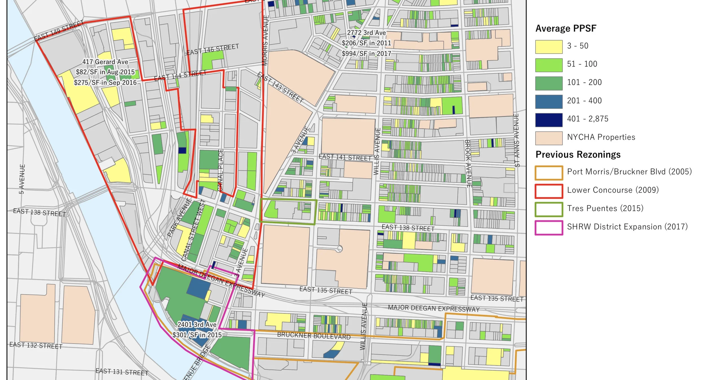The height and width of the screenshot is (380, 705).
Task: Click the St Anns Avenue street label
Action: [x=517, y=140]
